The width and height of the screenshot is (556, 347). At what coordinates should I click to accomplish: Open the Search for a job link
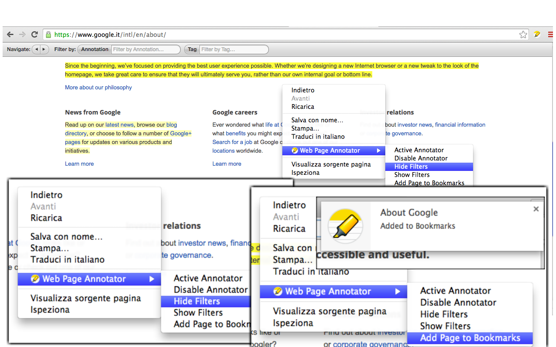coord(232,142)
